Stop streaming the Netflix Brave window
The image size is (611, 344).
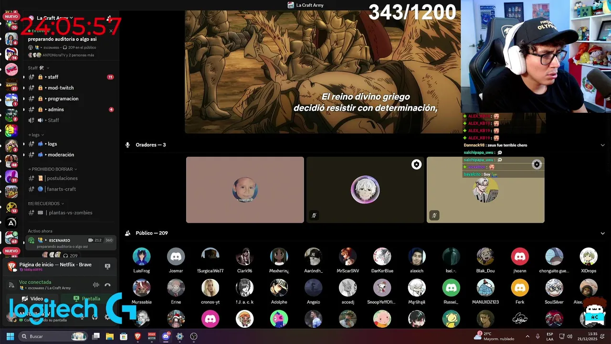107,266
